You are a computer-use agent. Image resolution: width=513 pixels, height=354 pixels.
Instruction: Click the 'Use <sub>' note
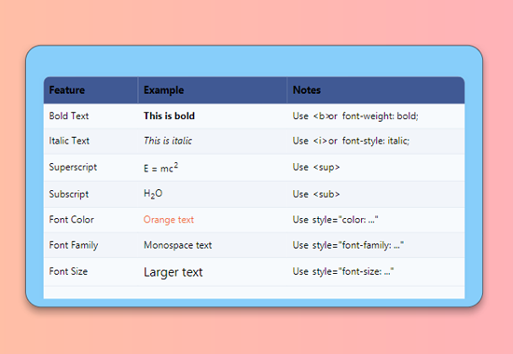pos(316,194)
